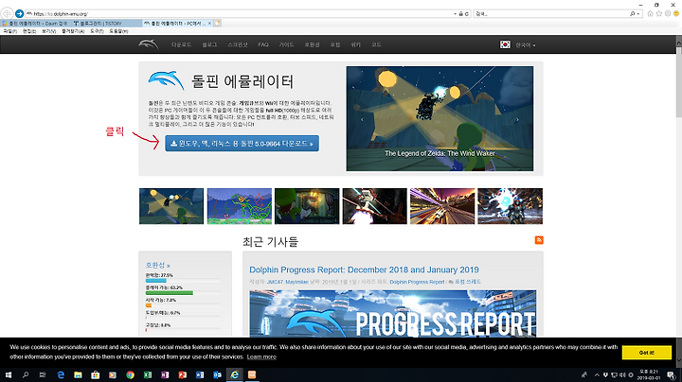Dismiss cookie banner with Got it! button
Screen dimensions: 682x382
(x=646, y=353)
